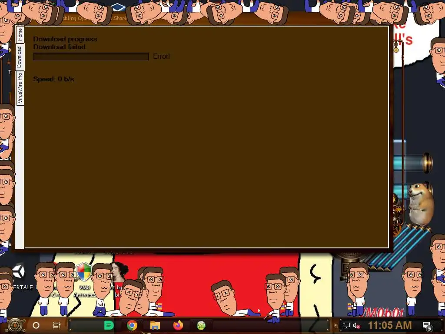Viewport: 445px width, 334px height.
Task: Click the 'Error!' label beside progress bar
Action: (162, 56)
